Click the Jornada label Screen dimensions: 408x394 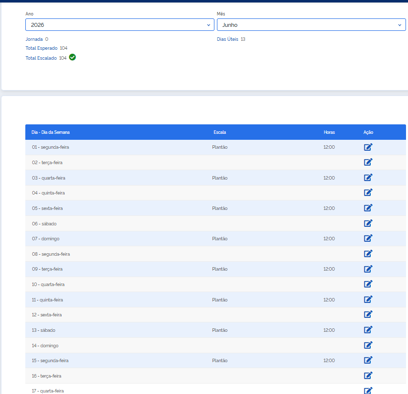[x=34, y=39]
